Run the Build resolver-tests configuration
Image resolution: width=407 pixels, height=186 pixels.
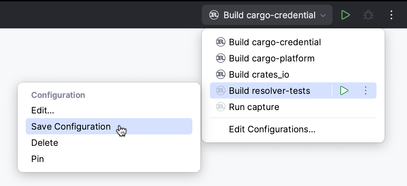point(344,91)
